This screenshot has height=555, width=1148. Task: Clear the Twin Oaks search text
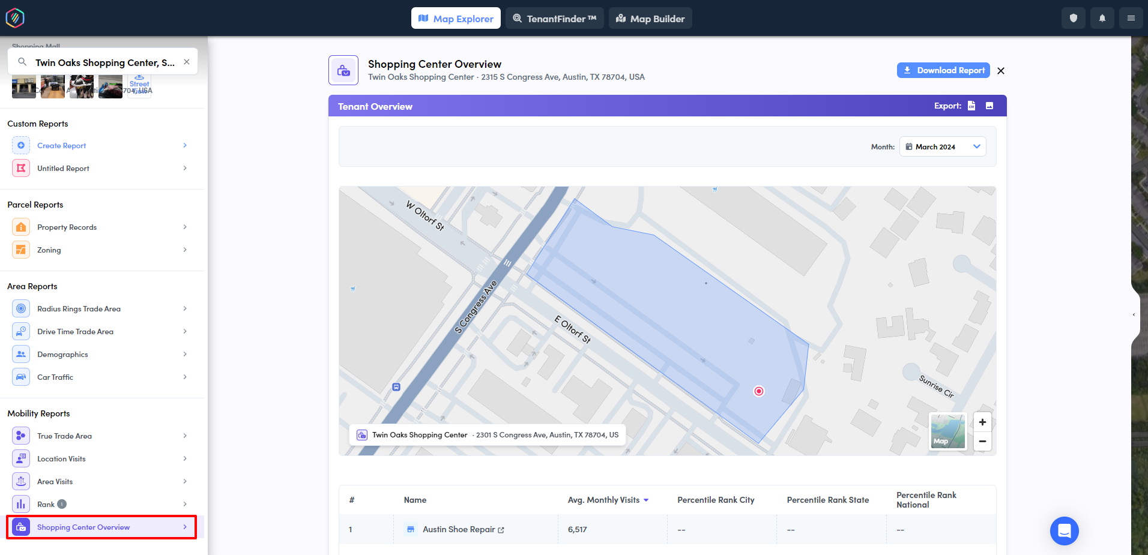point(187,62)
